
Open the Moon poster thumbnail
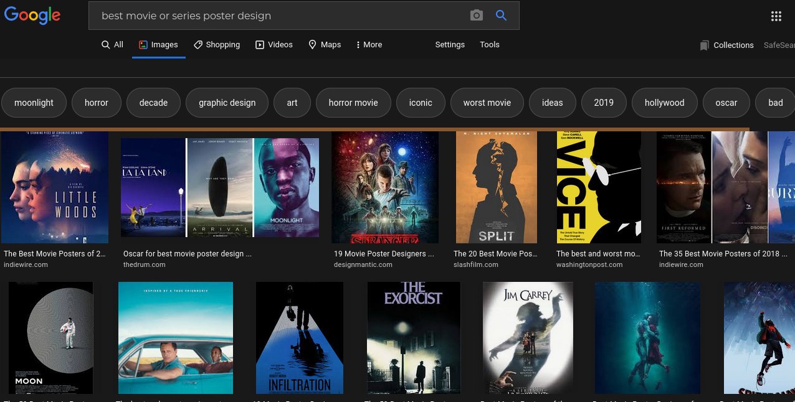[x=50, y=338]
